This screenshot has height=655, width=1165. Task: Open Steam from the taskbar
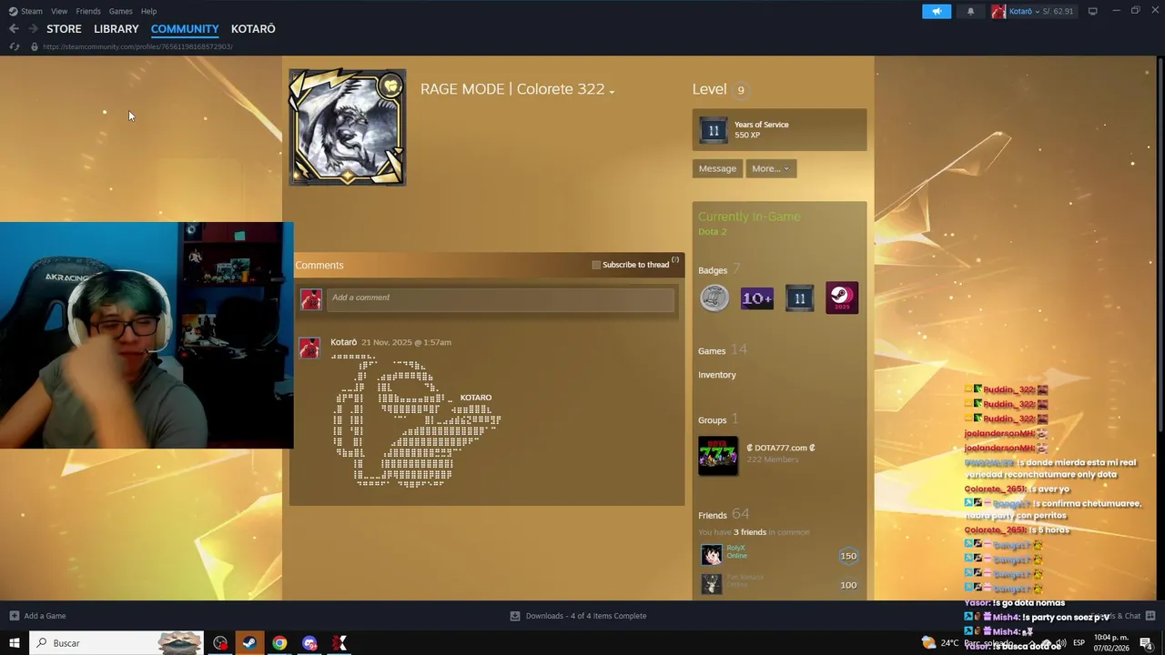[248, 643]
